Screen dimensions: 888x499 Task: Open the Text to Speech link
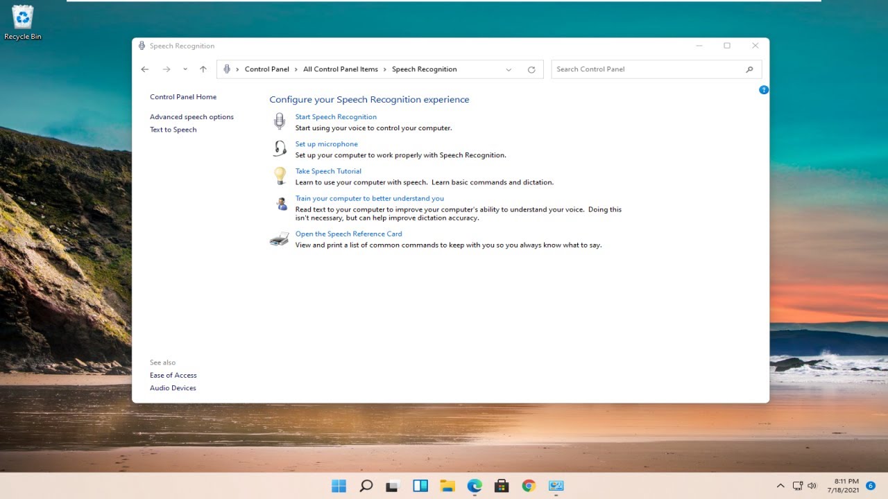(x=173, y=130)
